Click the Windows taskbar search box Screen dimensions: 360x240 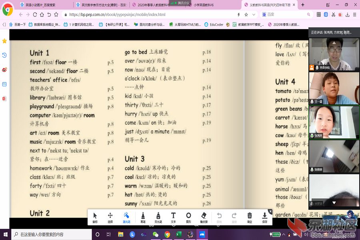coord(52,234)
